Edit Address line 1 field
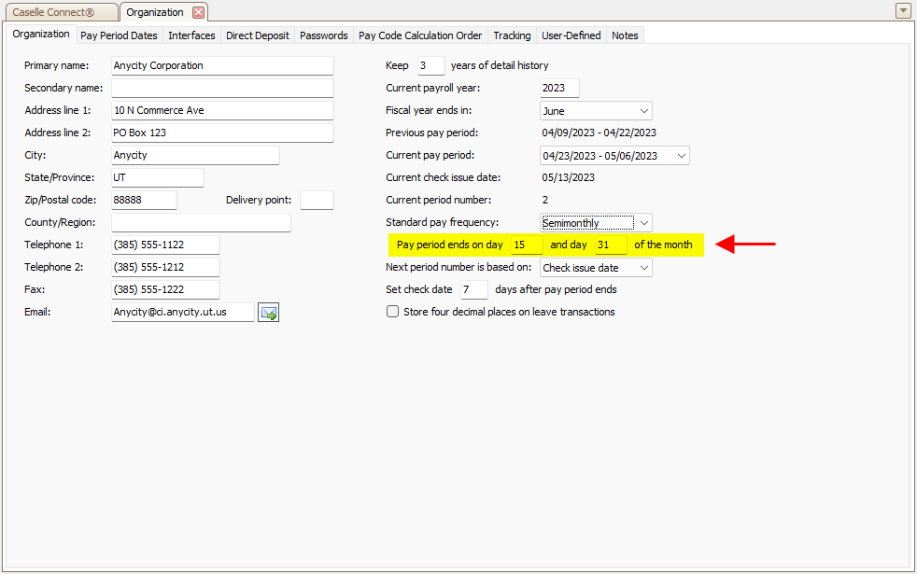 222,110
